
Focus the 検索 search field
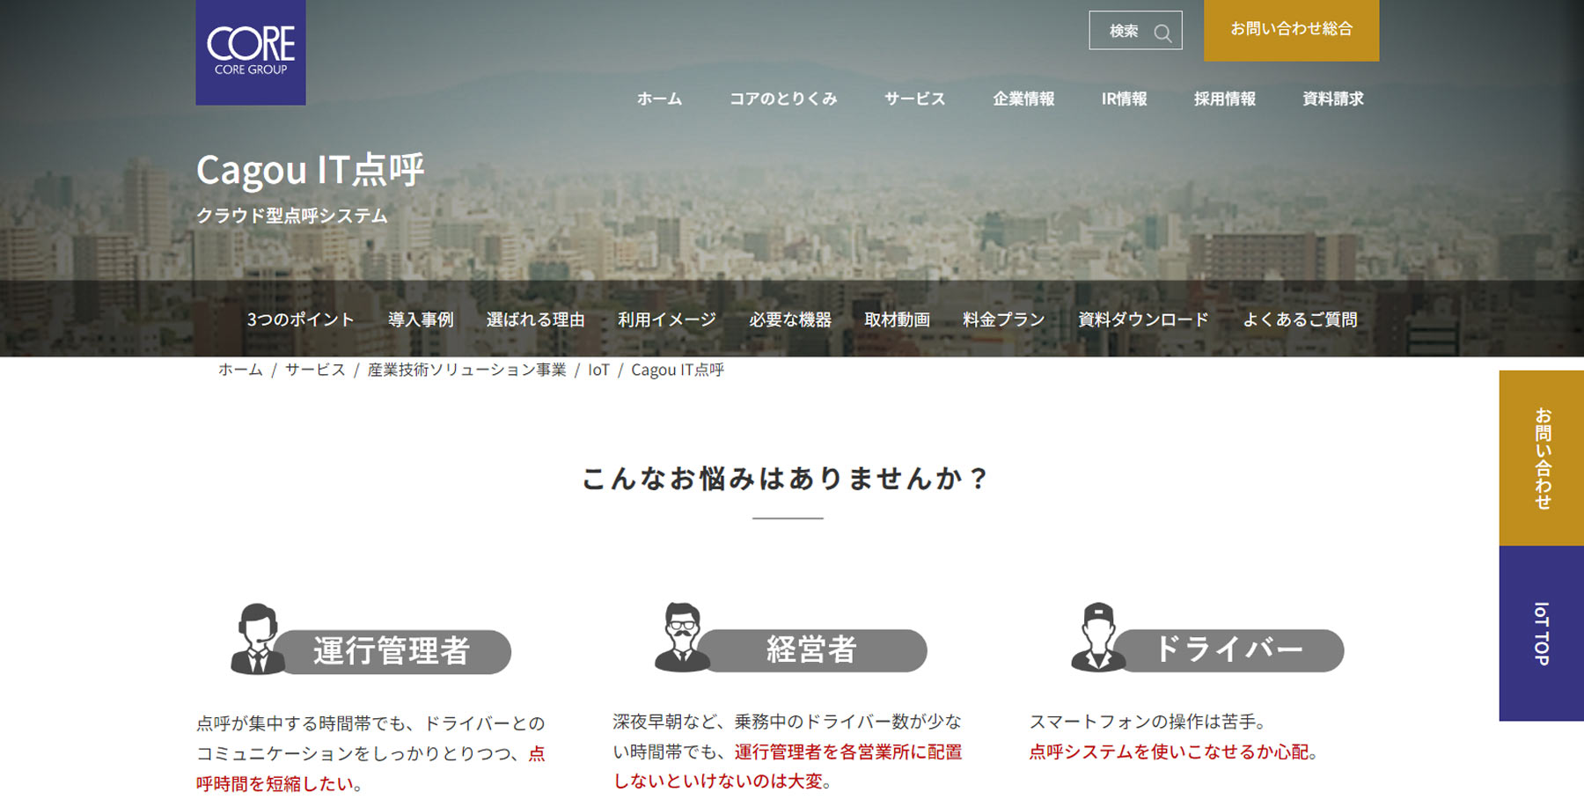click(x=1135, y=31)
